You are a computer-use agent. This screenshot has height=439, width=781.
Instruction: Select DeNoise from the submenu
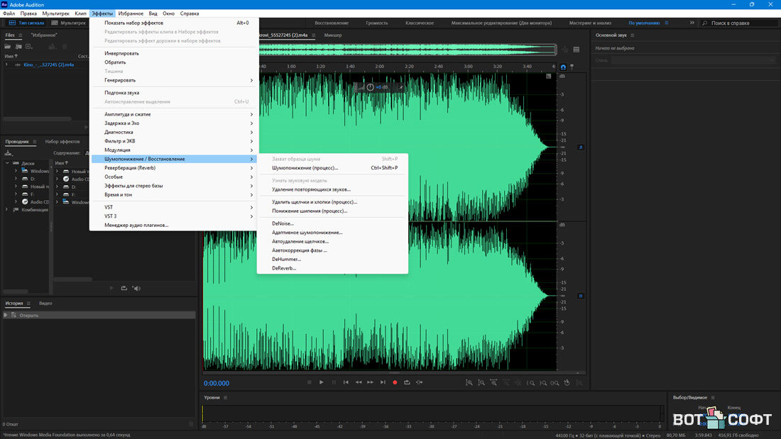pyautogui.click(x=283, y=223)
